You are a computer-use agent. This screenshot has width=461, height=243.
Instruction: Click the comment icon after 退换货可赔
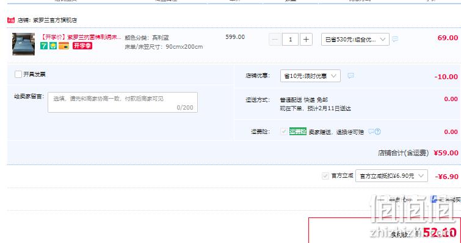pyautogui.click(x=371, y=132)
